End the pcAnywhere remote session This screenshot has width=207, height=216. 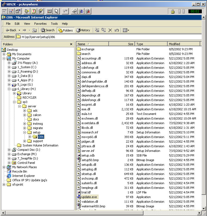click(x=88, y=11)
